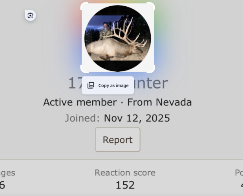Click the Report button
243x196 pixels.
(118, 140)
